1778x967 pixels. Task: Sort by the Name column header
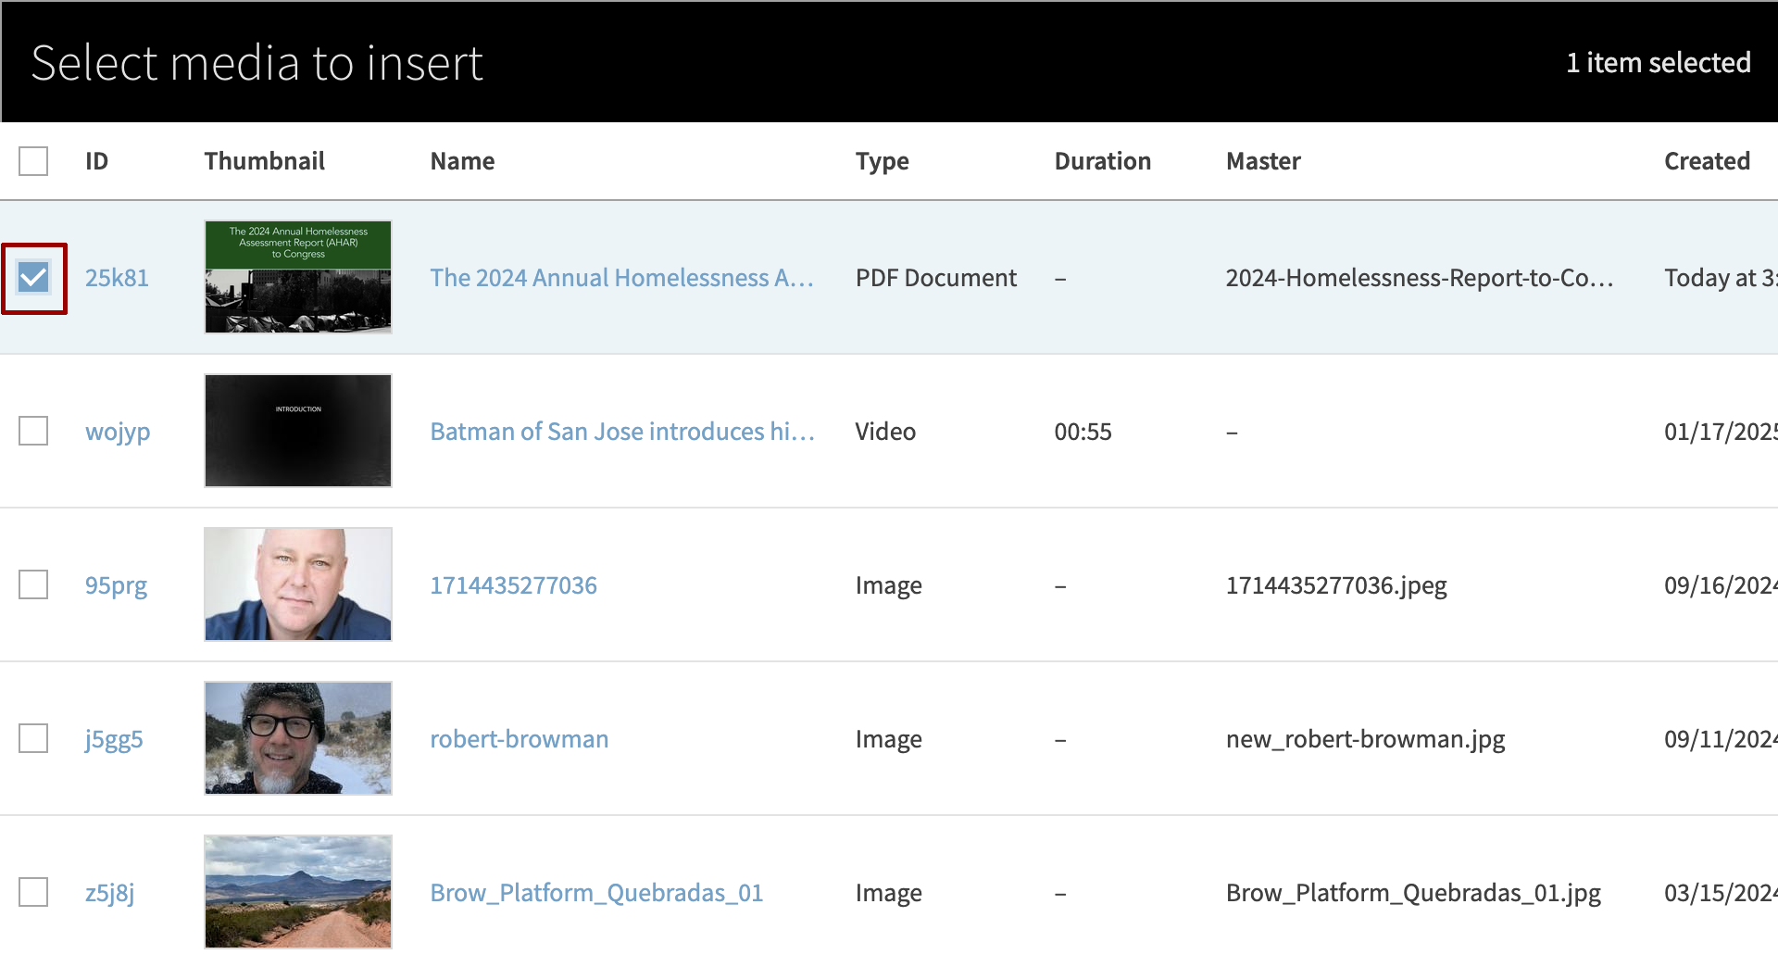462,161
